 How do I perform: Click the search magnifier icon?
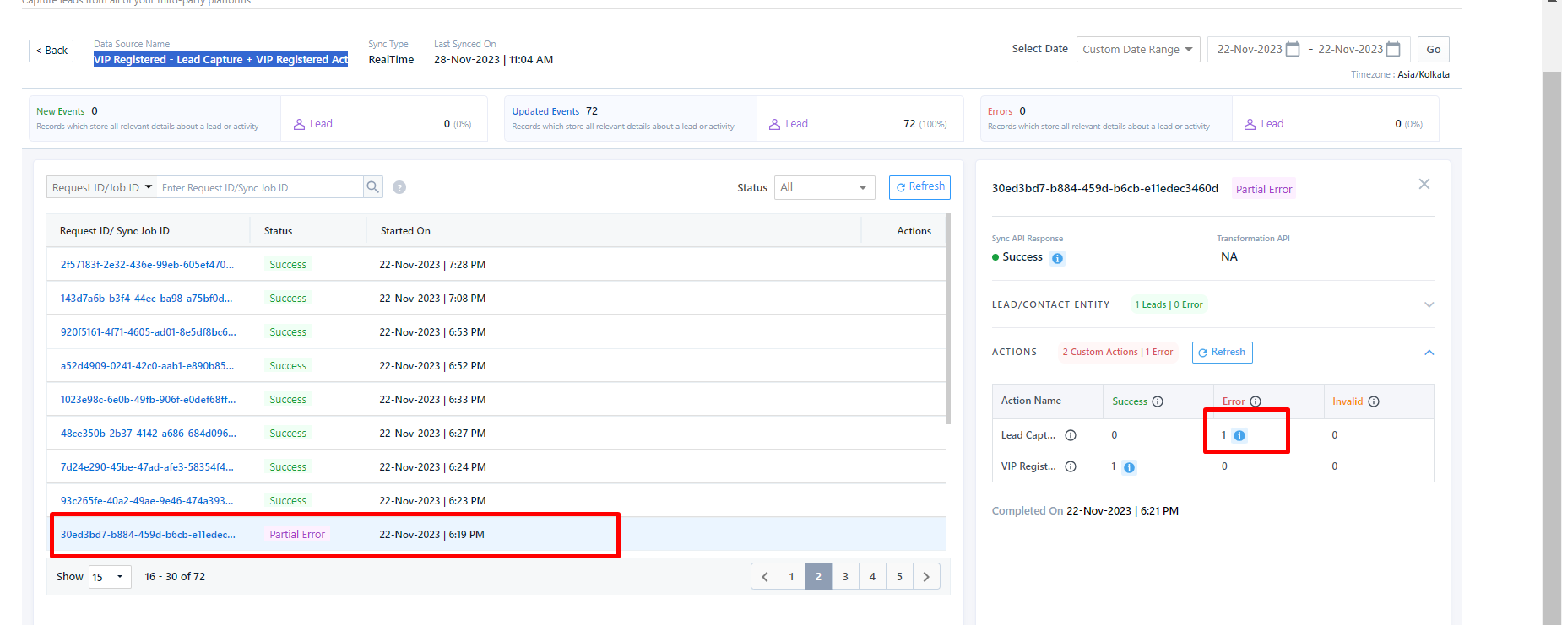click(373, 187)
